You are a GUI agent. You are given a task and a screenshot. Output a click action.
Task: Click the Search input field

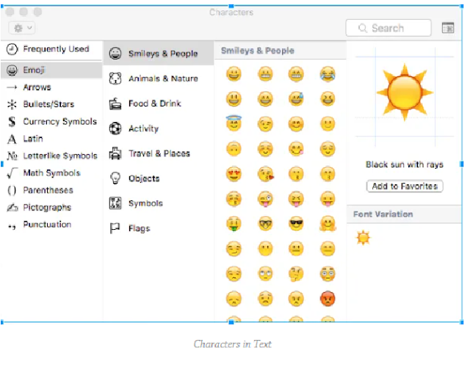pyautogui.click(x=388, y=28)
